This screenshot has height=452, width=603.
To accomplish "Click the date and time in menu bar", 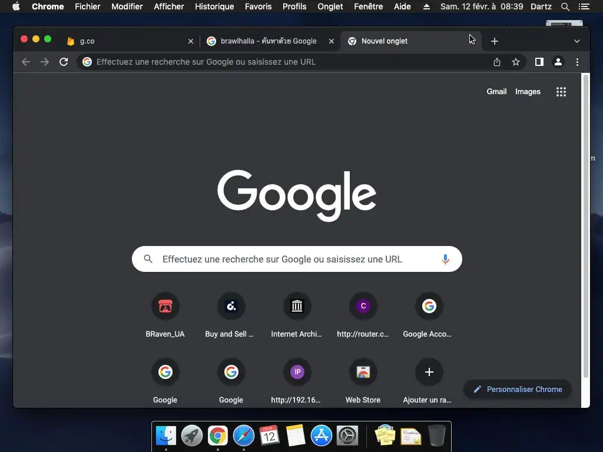I will [482, 6].
